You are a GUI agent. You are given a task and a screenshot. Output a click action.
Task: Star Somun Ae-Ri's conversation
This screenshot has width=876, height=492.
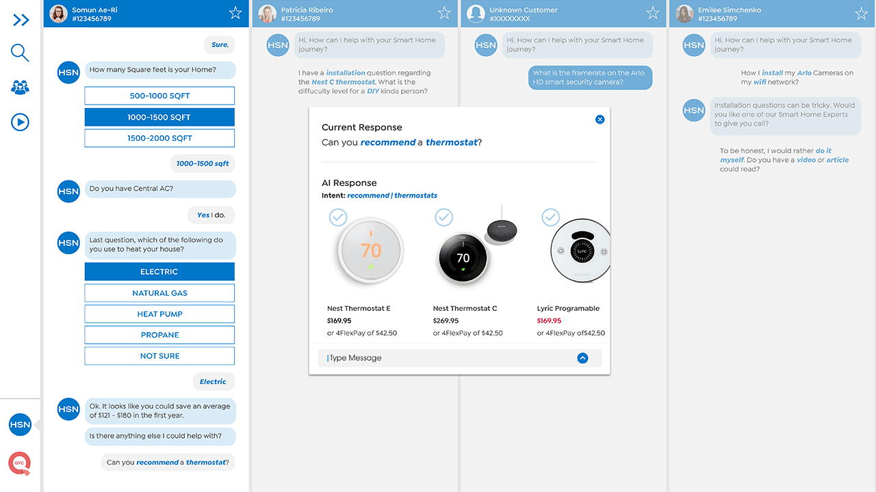coord(235,13)
